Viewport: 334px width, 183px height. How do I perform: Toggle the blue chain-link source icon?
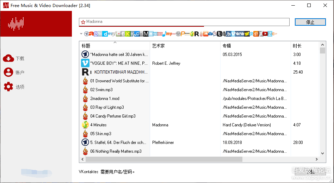pyautogui.click(x=251, y=34)
